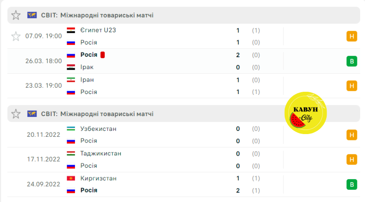
Task: Open the Киргизстан vs Росія match from 24.09.2022
Action: tap(184, 184)
